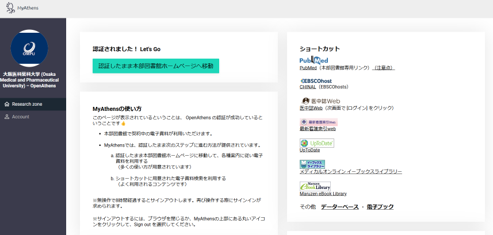Click the ショートカット heading
493x235 pixels.
320,49
